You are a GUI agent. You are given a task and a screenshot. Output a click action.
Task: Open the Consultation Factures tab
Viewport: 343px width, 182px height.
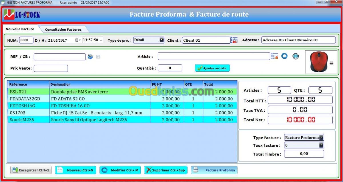(63, 29)
